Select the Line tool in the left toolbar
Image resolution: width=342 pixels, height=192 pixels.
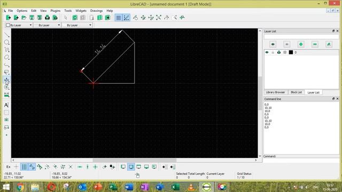coord(7,35)
